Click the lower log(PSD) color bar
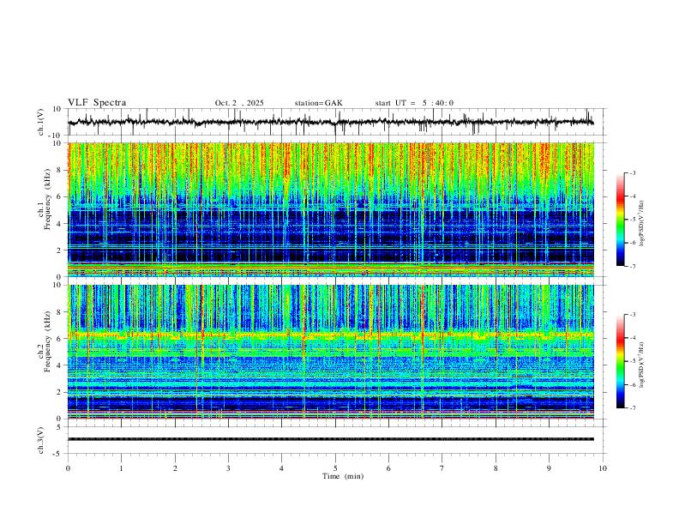Screen dimensions: 679x525 (x=620, y=361)
